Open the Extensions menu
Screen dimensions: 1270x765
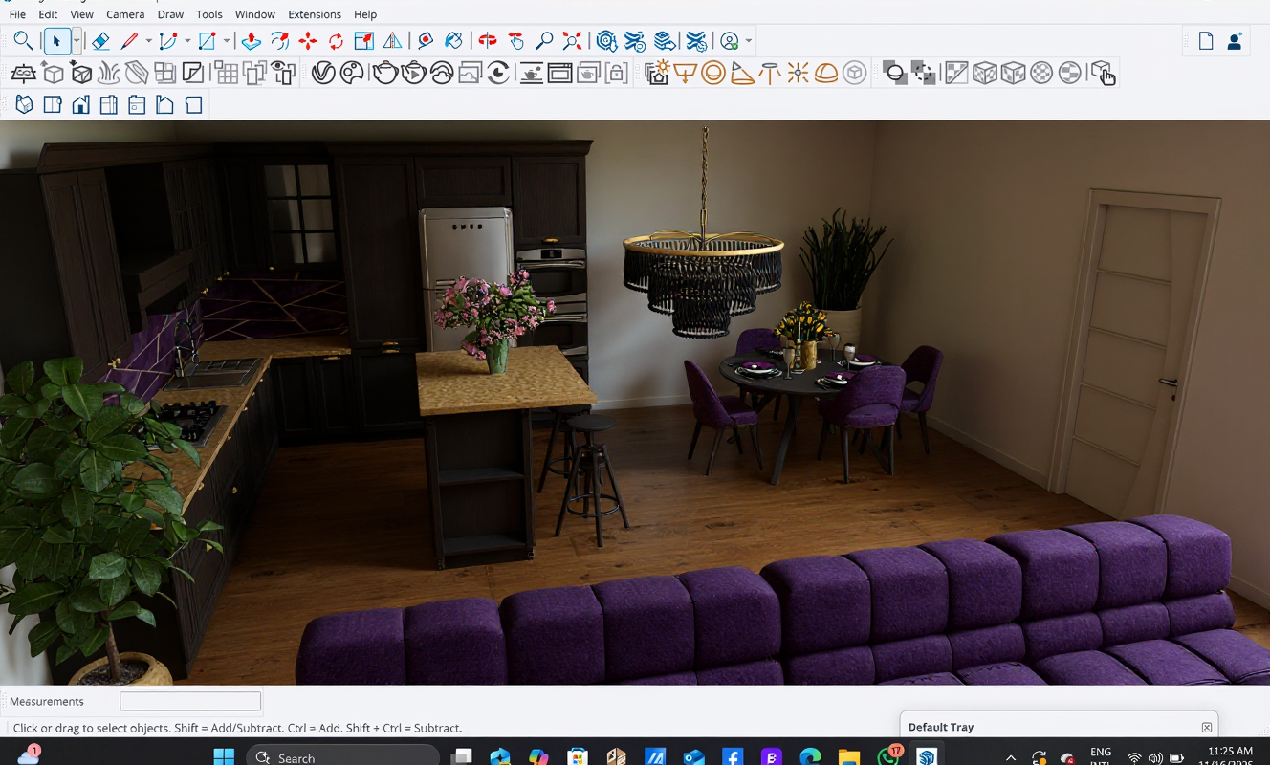tap(315, 14)
